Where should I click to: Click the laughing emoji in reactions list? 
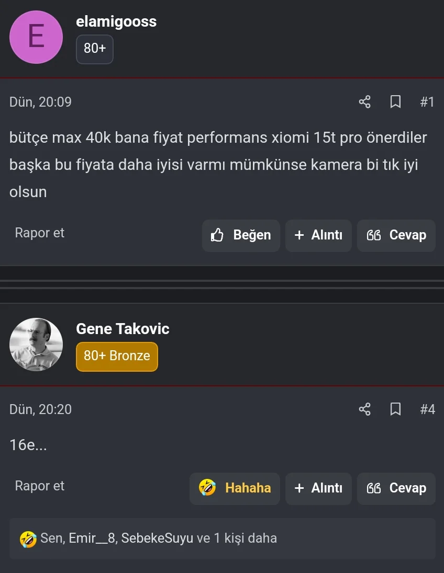[28, 538]
